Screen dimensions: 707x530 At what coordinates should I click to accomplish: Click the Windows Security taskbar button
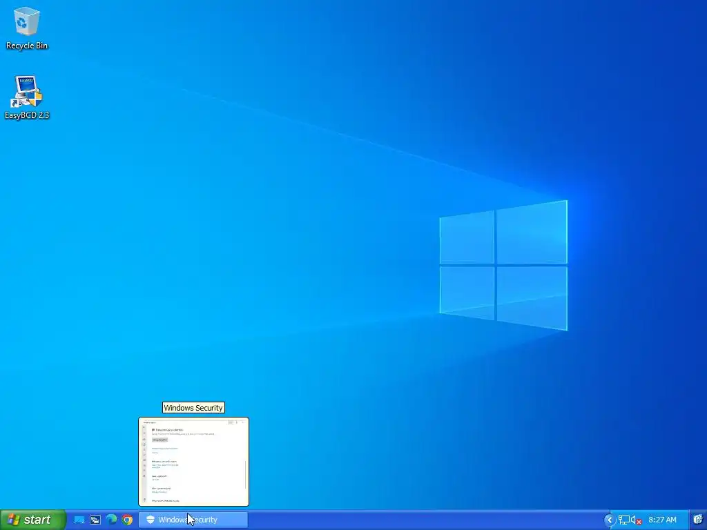[193, 520]
